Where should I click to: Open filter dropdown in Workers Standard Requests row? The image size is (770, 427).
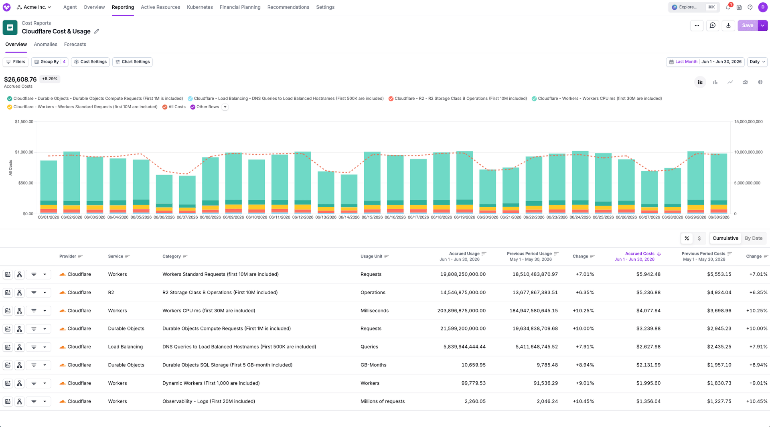(x=38, y=275)
